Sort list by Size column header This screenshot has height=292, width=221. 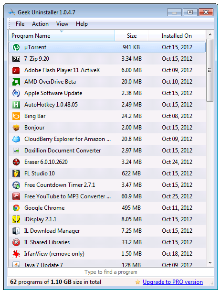pos(132,35)
